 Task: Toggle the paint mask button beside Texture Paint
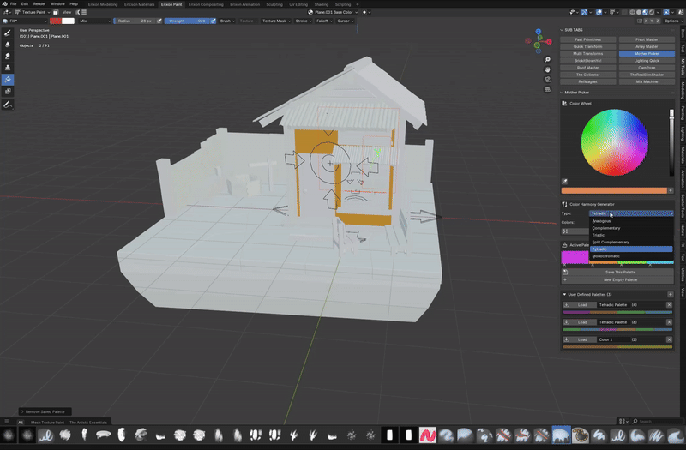point(56,12)
